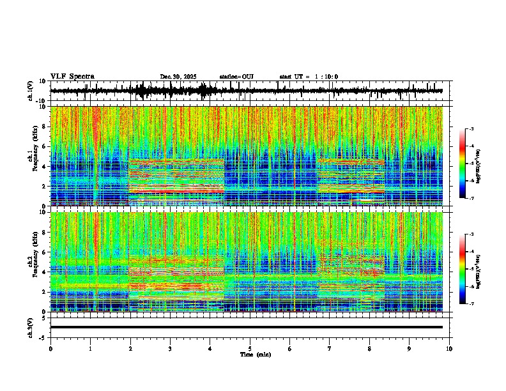Click the ch.2 spectrogram panel

click(x=247, y=262)
